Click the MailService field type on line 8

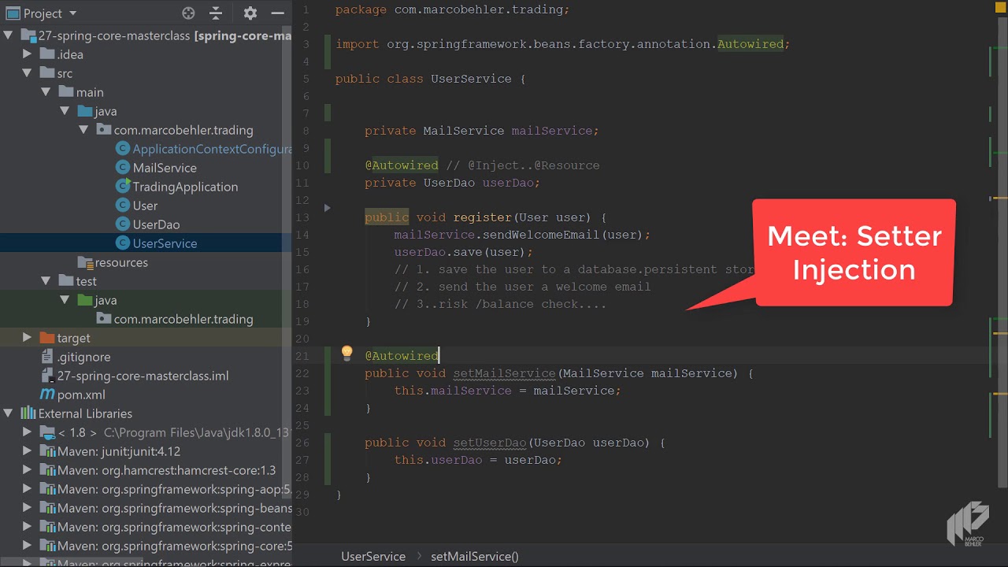click(x=463, y=131)
